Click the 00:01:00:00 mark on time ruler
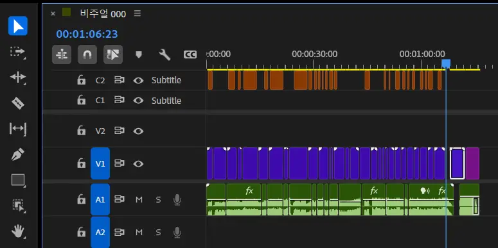The image size is (498, 248). coord(422,54)
